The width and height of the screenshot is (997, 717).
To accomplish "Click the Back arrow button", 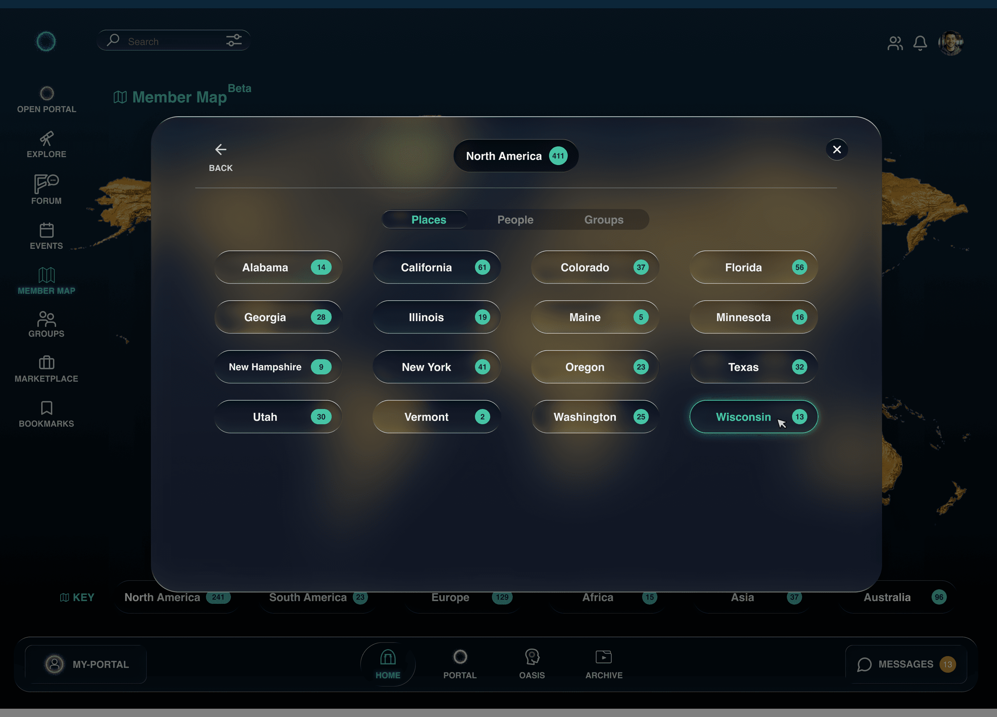I will tap(221, 150).
